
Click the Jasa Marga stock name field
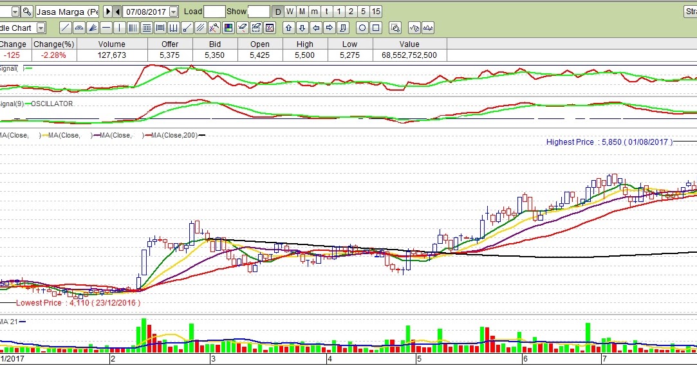point(68,12)
